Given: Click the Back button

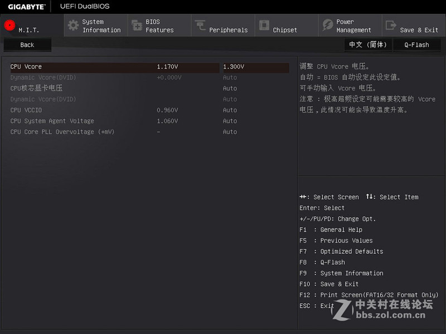Looking at the screenshot, I should (27, 45).
